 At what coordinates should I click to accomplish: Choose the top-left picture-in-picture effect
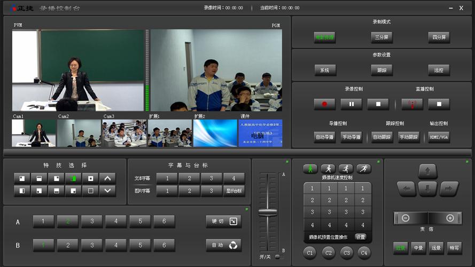[22, 178]
